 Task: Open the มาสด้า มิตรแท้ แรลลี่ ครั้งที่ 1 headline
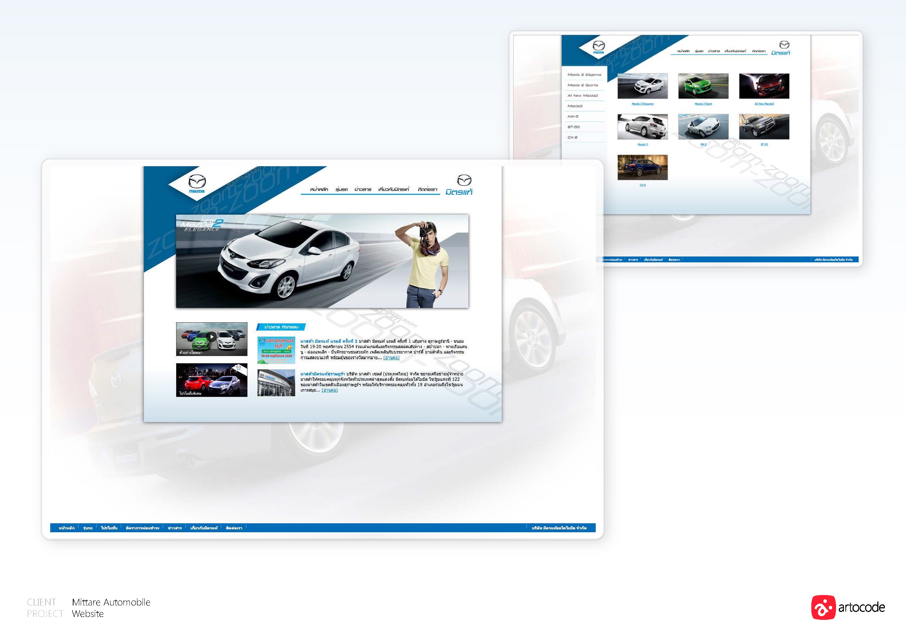click(329, 341)
